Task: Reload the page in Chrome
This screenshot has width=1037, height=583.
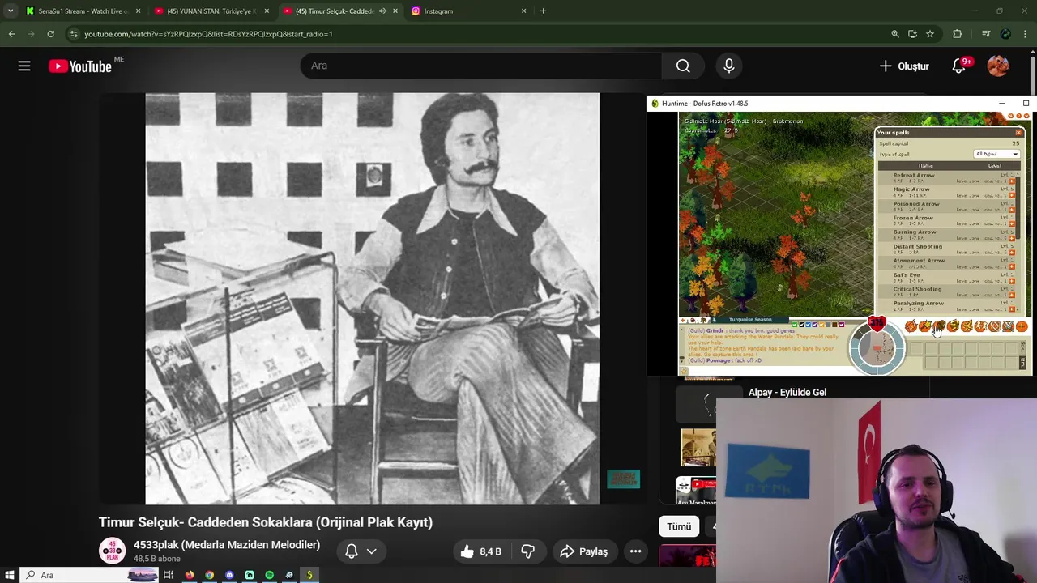Action: tap(50, 34)
